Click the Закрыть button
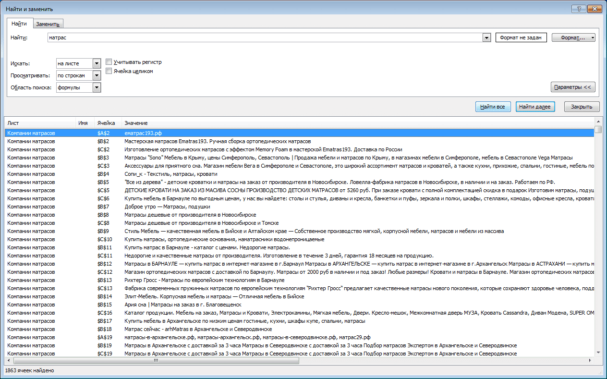This screenshot has height=379, width=607. pos(582,107)
